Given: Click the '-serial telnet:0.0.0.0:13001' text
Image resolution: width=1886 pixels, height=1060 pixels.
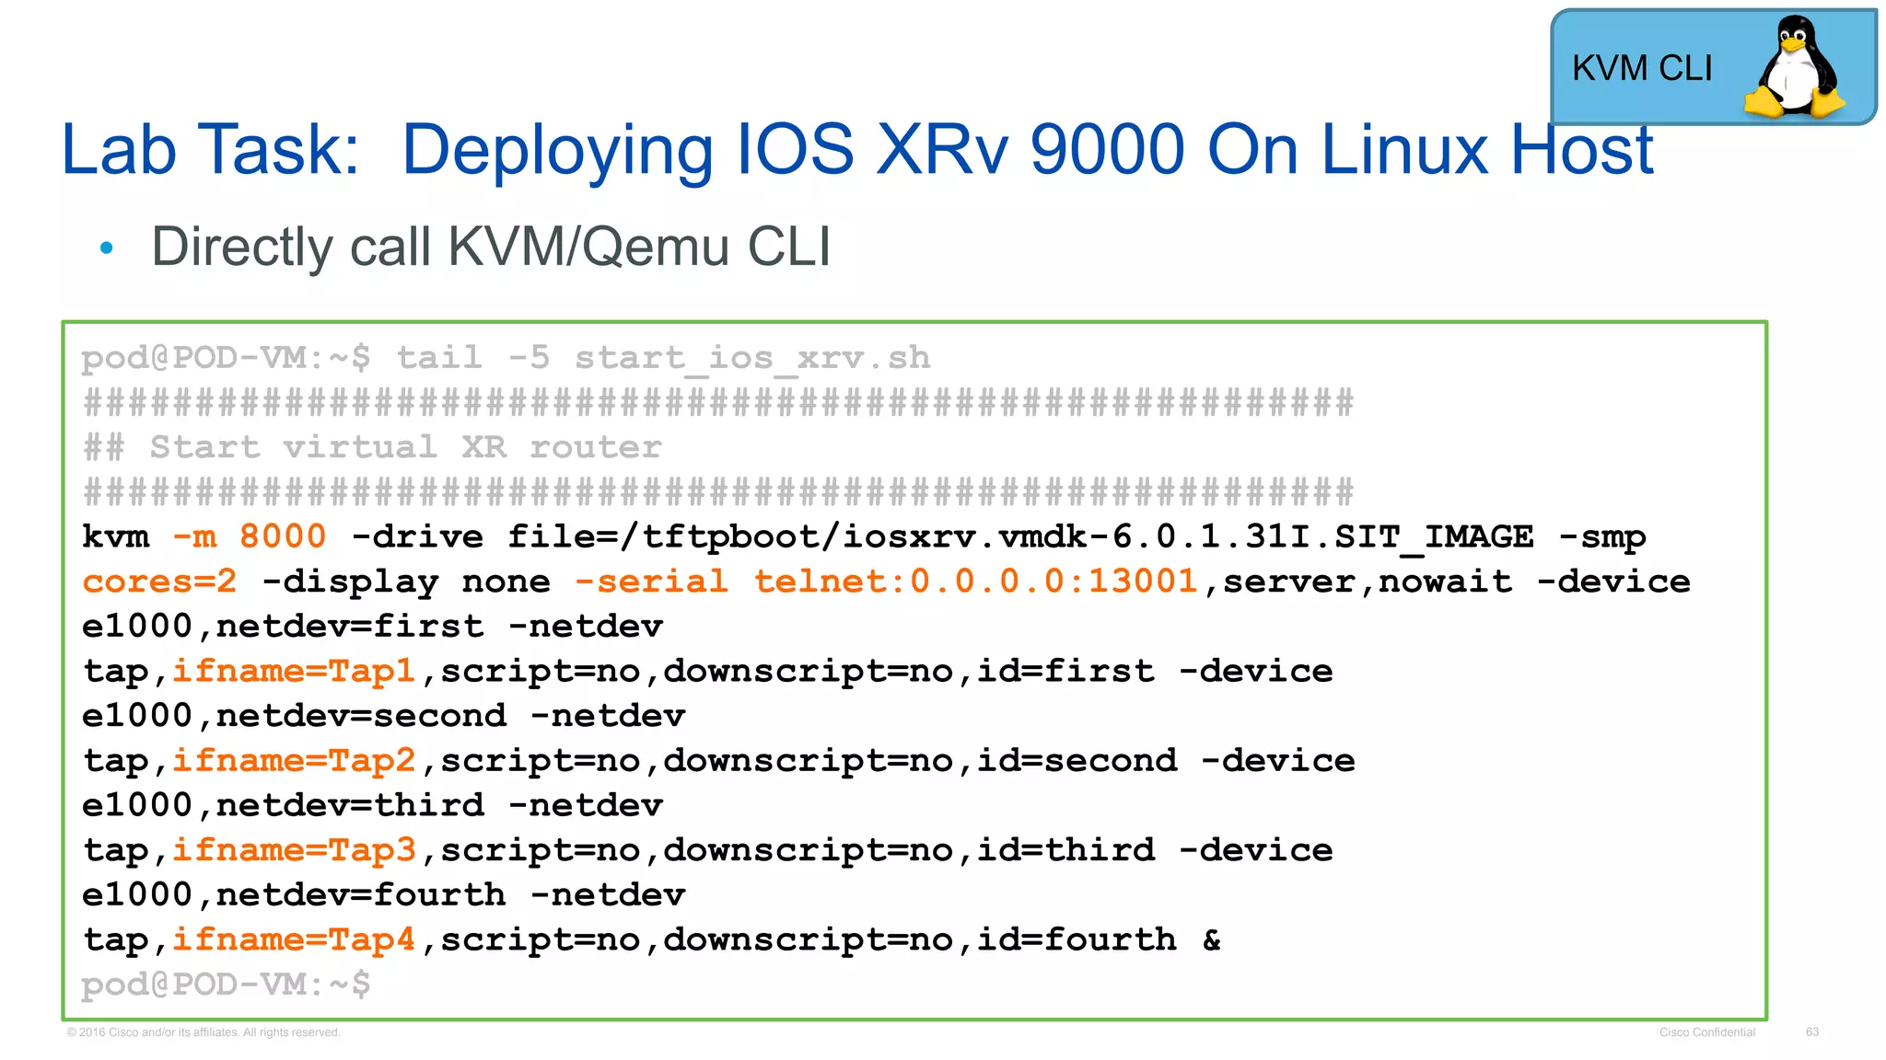Looking at the screenshot, I should [886, 582].
